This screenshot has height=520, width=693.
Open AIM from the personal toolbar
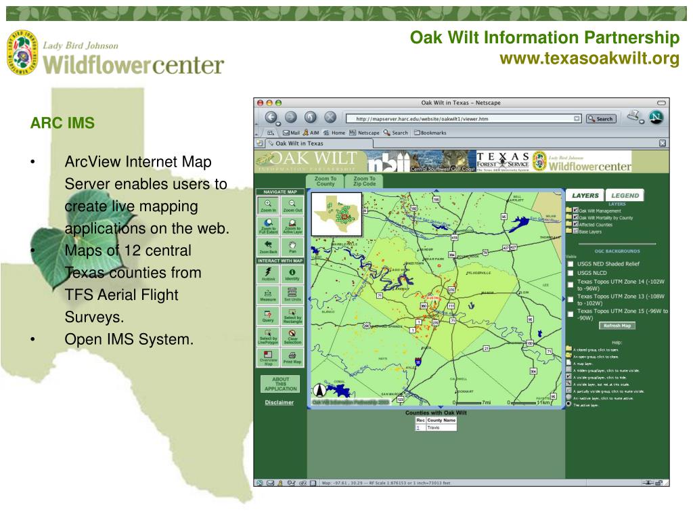coord(311,133)
